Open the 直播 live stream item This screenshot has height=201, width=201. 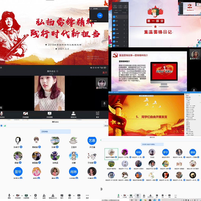tap(79, 196)
